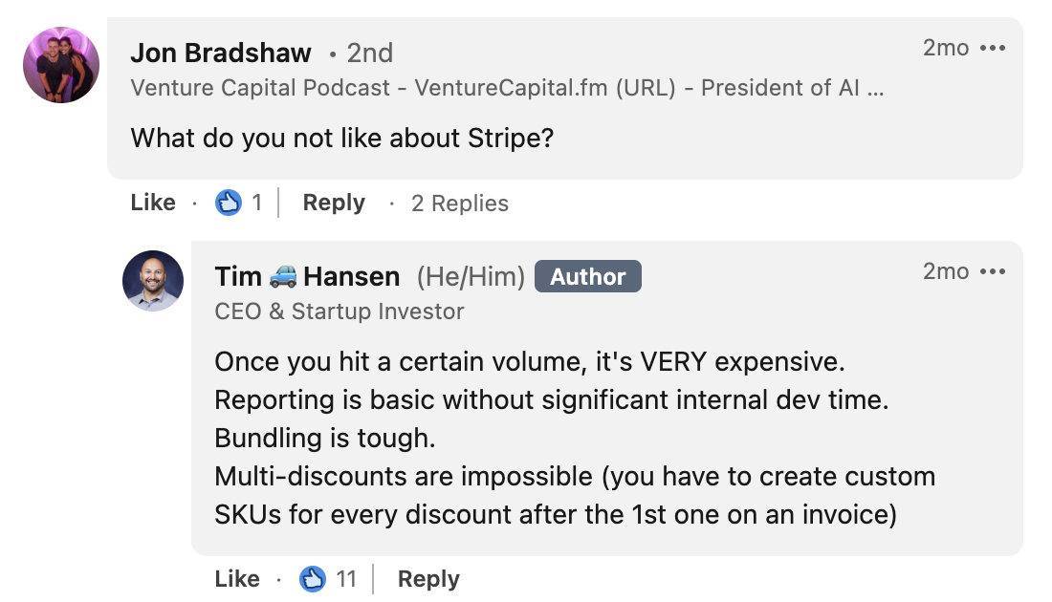Reply to Tim Hansen's comment
Image resolution: width=1052 pixels, height=602 pixels.
click(x=428, y=579)
